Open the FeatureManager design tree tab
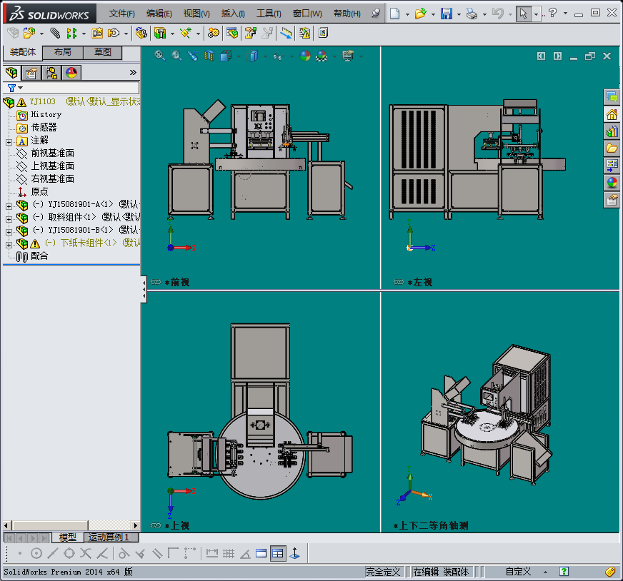Viewport: 623px width, 581px height. [x=11, y=72]
